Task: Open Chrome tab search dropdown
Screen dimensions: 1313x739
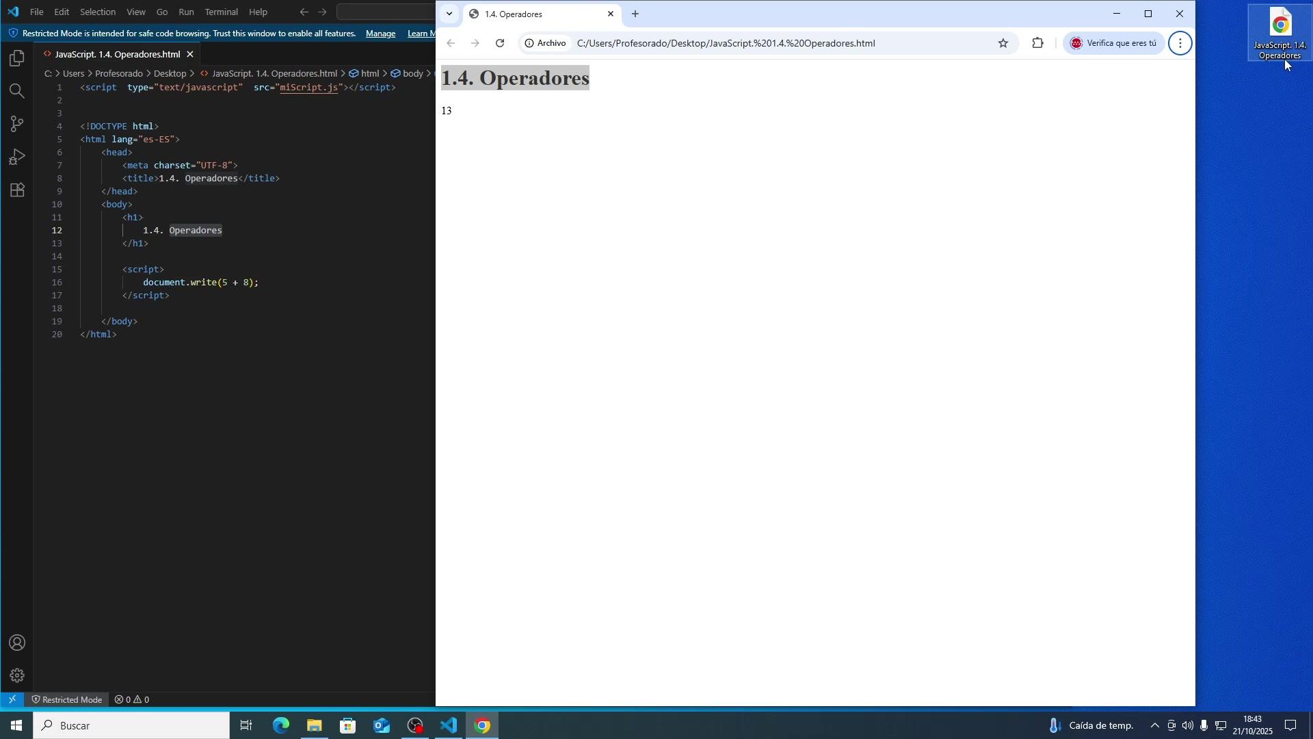Action: click(449, 14)
